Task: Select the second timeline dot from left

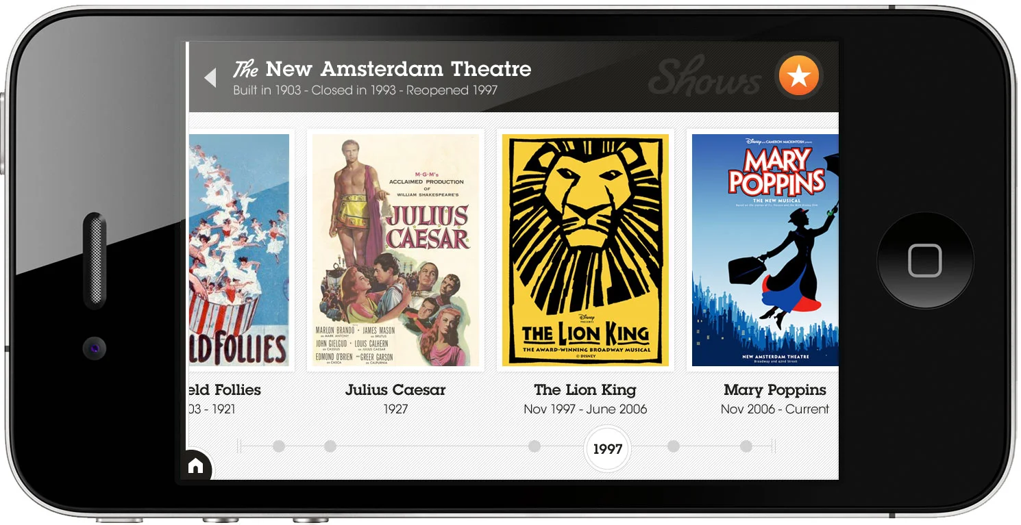Action: [330, 446]
